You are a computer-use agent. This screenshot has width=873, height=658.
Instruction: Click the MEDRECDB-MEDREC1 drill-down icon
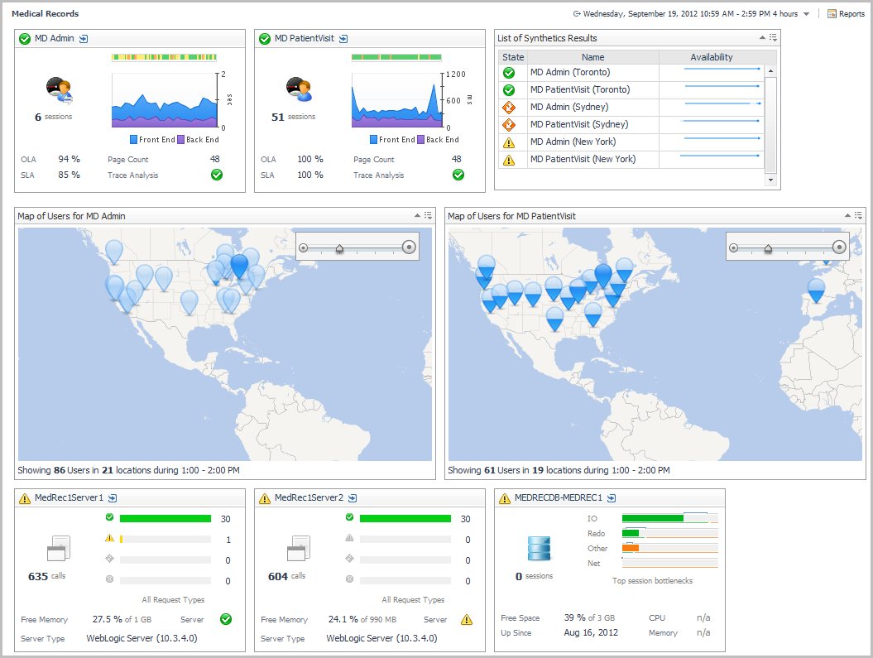[612, 498]
